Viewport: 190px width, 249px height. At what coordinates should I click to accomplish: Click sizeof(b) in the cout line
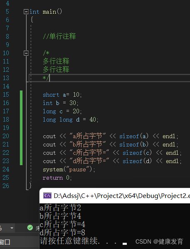(134, 144)
